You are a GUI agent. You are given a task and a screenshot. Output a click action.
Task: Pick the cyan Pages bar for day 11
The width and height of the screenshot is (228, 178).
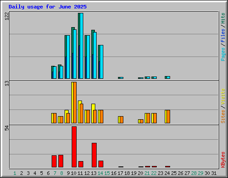[x=81, y=46]
